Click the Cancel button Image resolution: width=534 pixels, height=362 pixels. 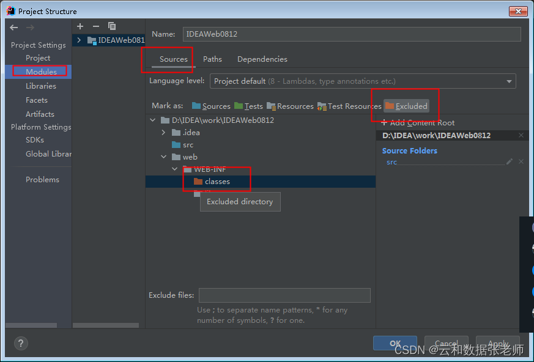point(446,343)
